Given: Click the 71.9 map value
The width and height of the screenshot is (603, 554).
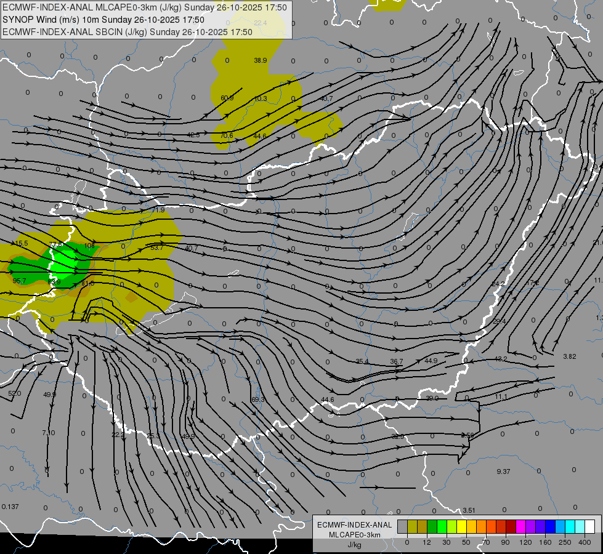Looking at the screenshot, I should pos(158,210).
